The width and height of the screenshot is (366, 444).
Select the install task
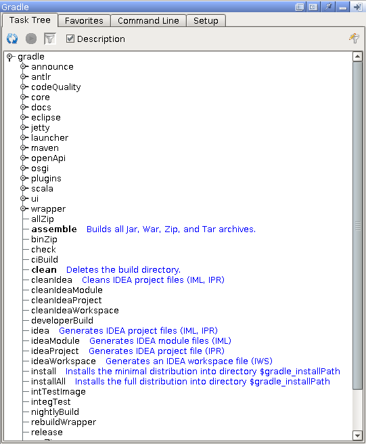pos(43,372)
